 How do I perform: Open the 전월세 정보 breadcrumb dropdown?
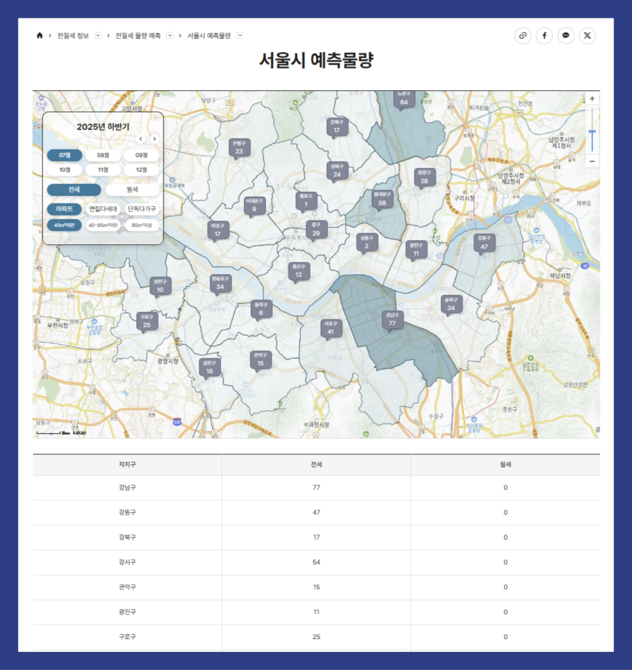pos(98,36)
